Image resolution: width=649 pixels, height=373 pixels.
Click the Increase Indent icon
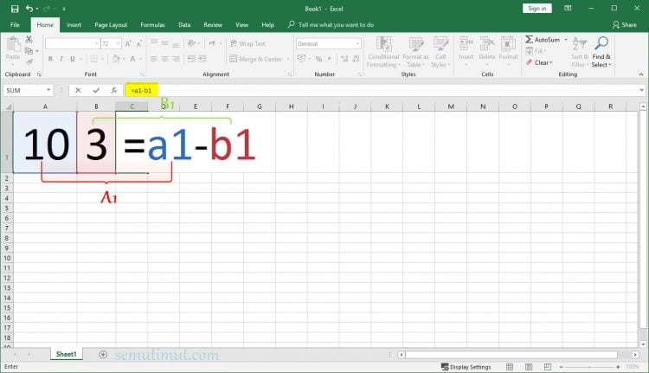coord(202,59)
